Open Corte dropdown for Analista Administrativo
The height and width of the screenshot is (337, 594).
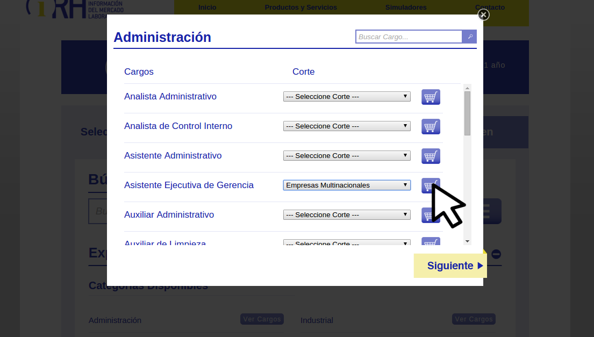point(347,97)
